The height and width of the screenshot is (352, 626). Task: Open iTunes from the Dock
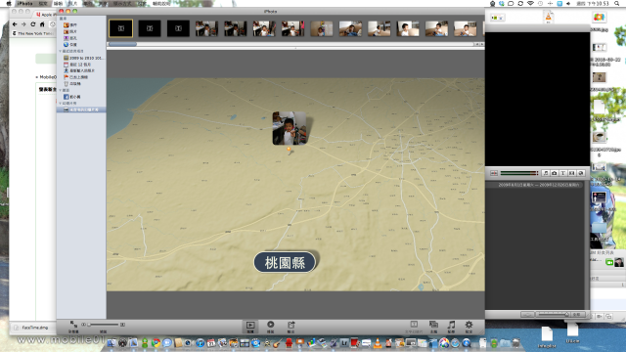[x=200, y=343]
